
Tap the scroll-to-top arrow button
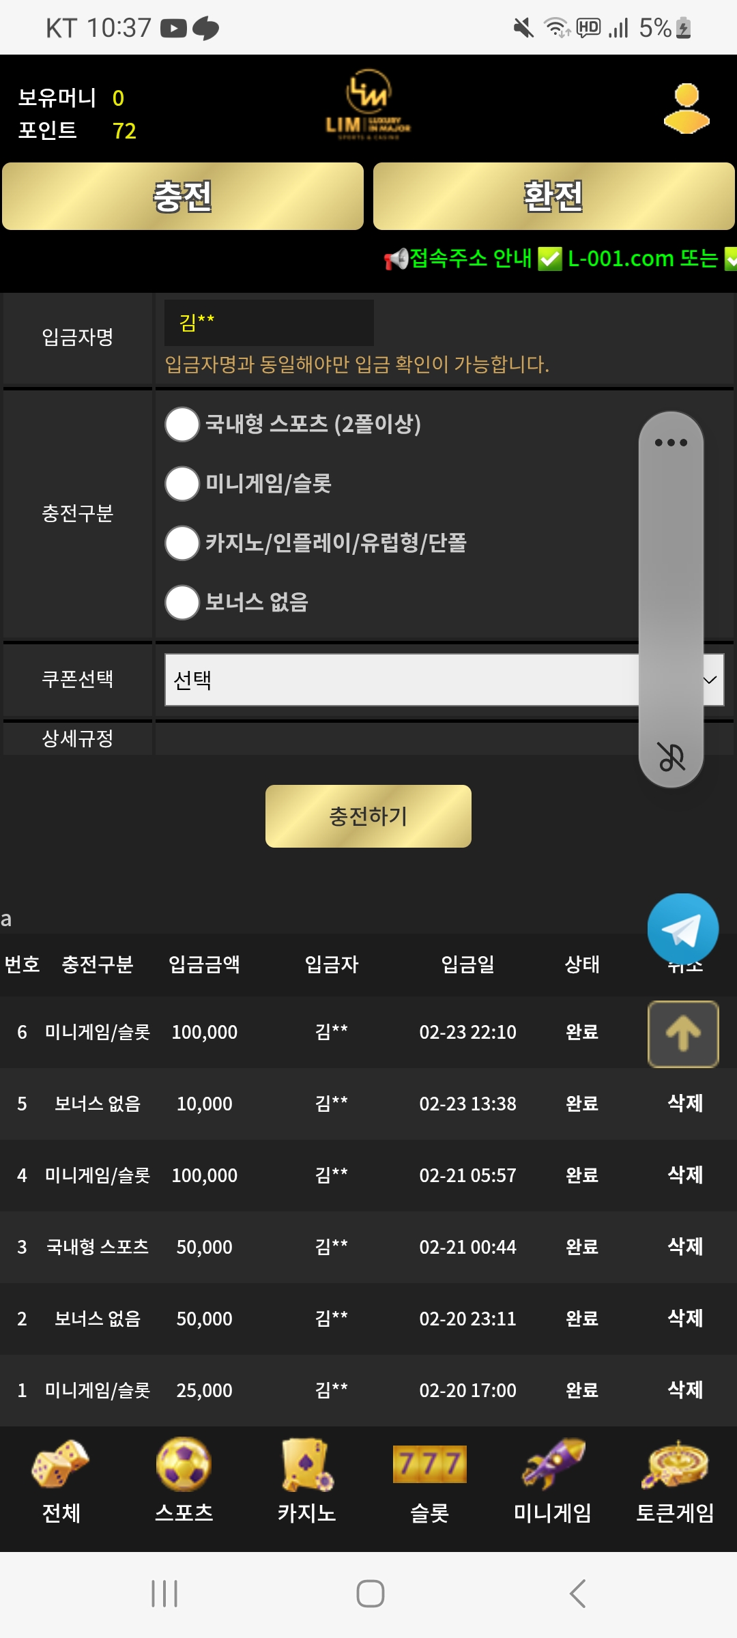point(682,1033)
